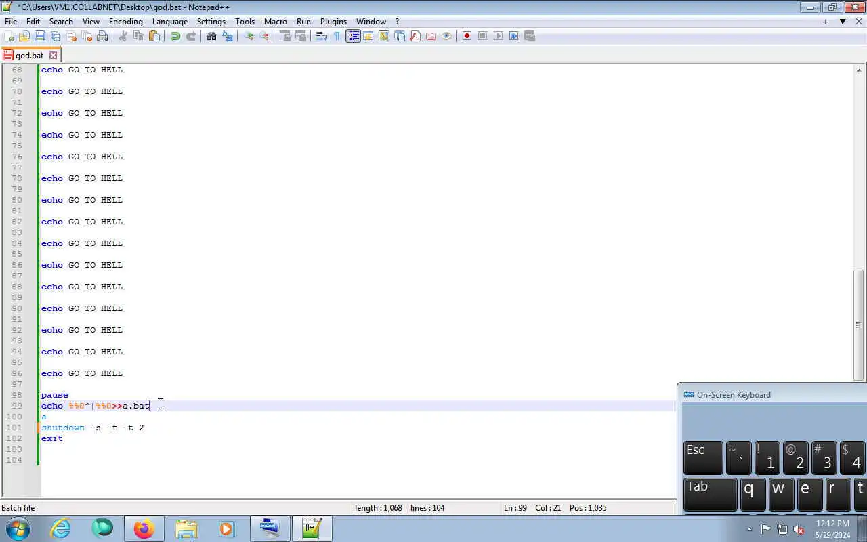Click the plus button at the menu bar's right end
867x542 pixels.
[826, 22]
